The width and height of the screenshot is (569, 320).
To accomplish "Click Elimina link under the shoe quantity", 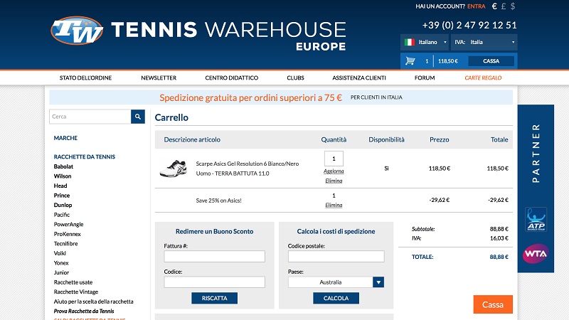I will (334, 181).
